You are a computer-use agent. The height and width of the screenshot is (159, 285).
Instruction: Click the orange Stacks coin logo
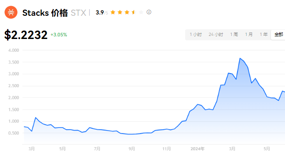pyautogui.click(x=11, y=12)
